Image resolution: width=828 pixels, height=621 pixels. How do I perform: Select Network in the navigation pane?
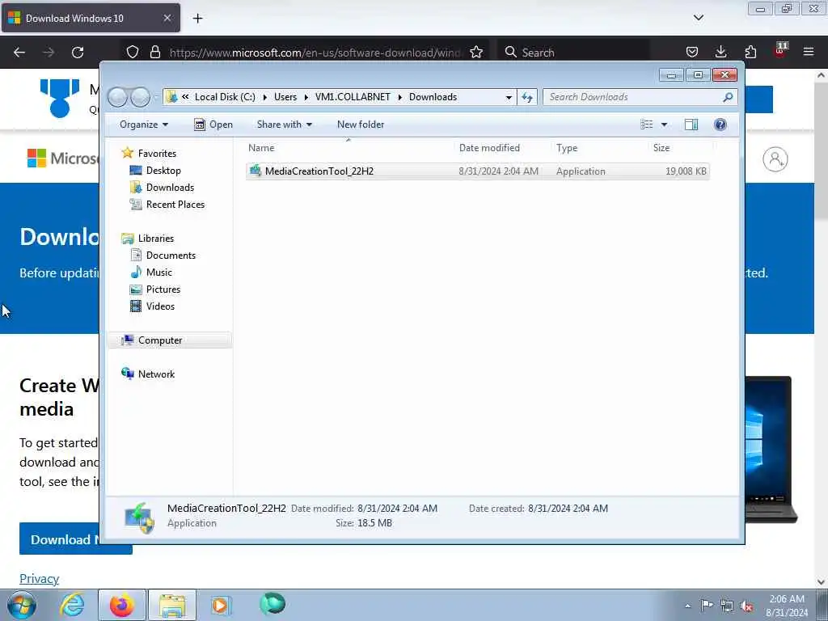coord(156,374)
